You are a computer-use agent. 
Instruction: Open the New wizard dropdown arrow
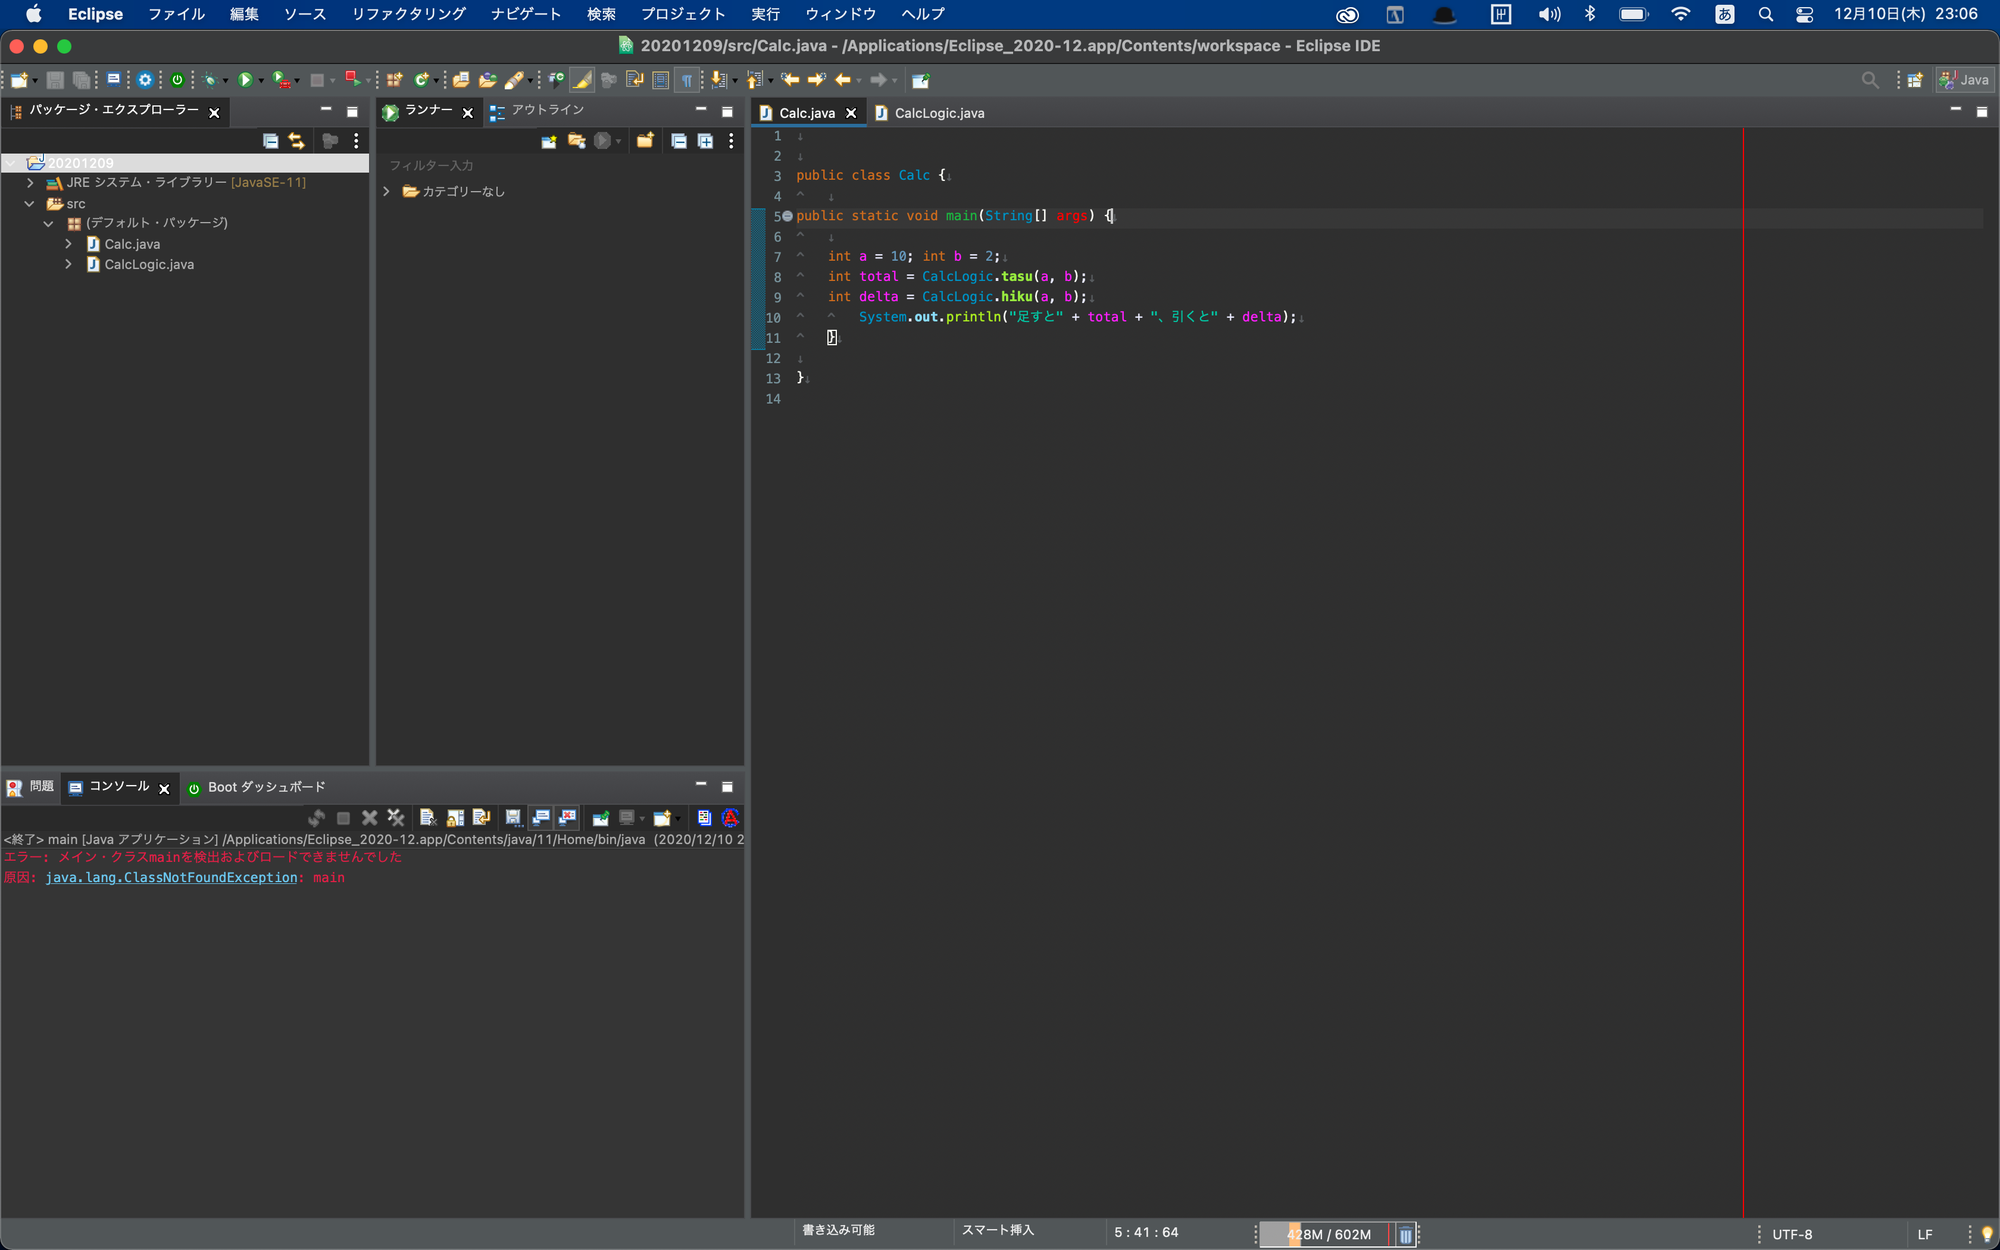[35, 81]
